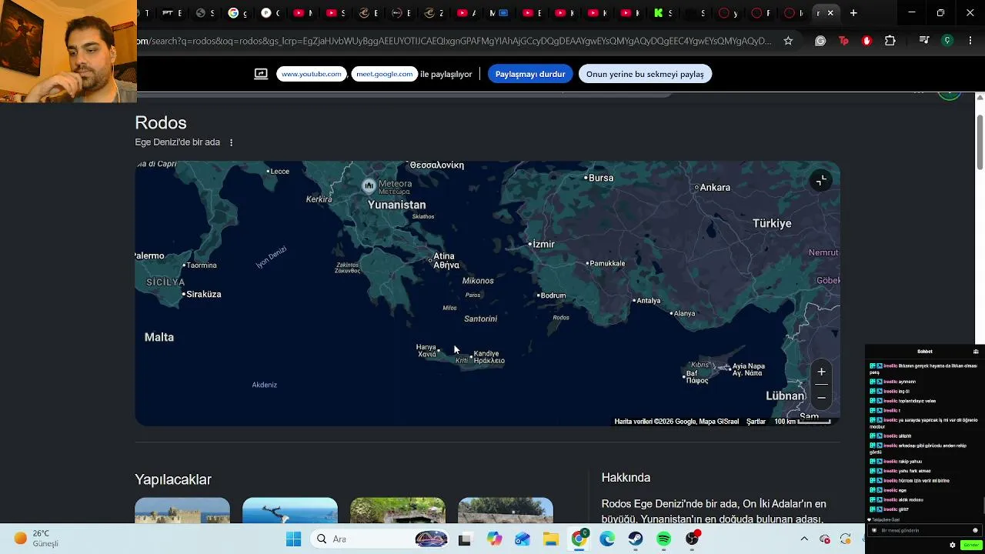
Task: Close the active Rodos search tab
Action: (x=830, y=12)
